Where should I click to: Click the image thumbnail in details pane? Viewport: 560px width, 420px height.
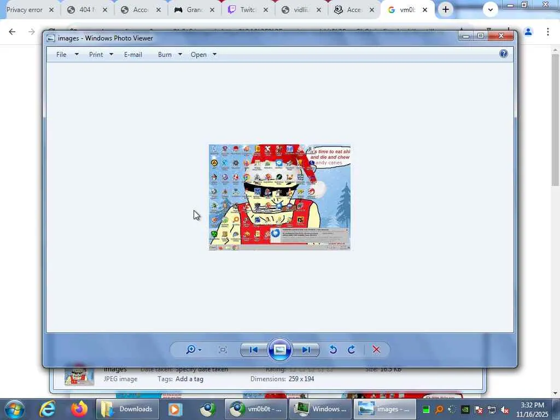tap(79, 375)
